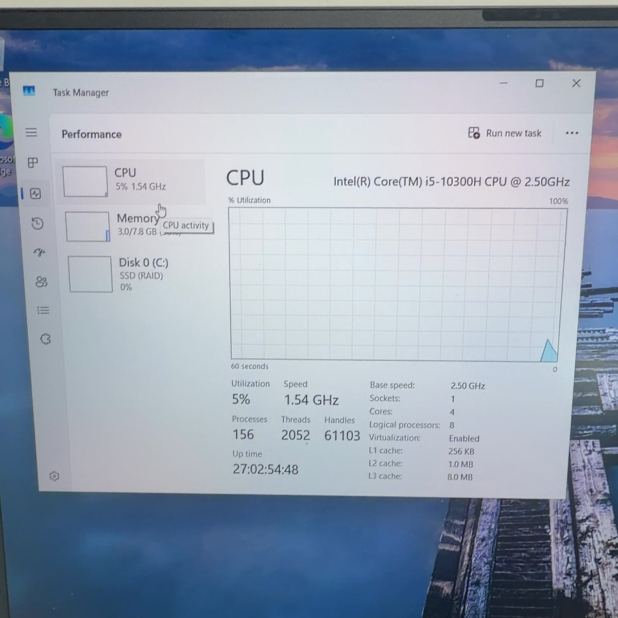Click the Virtualization Enabled value
The height and width of the screenshot is (618, 618).
pos(464,439)
